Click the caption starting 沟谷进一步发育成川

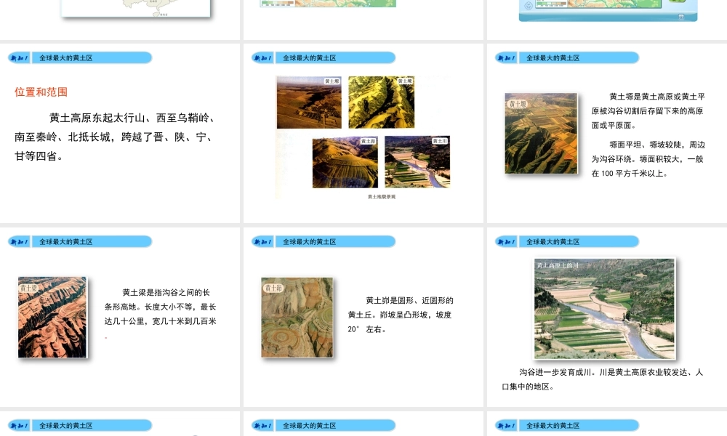click(603, 379)
